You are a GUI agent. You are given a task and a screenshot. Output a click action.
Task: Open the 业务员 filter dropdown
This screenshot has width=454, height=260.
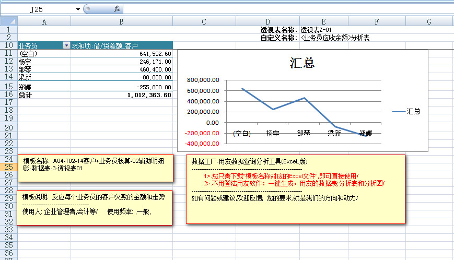click(x=66, y=45)
